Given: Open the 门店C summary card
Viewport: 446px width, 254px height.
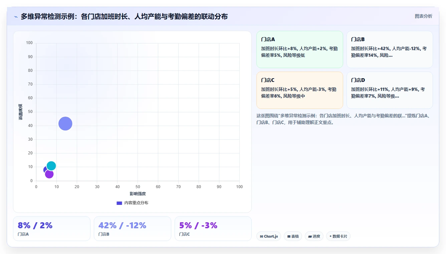Looking at the screenshot, I should 299,90.
